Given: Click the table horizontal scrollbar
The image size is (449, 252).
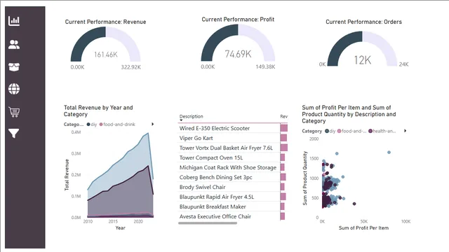Looking at the screenshot, I should click(x=208, y=223).
